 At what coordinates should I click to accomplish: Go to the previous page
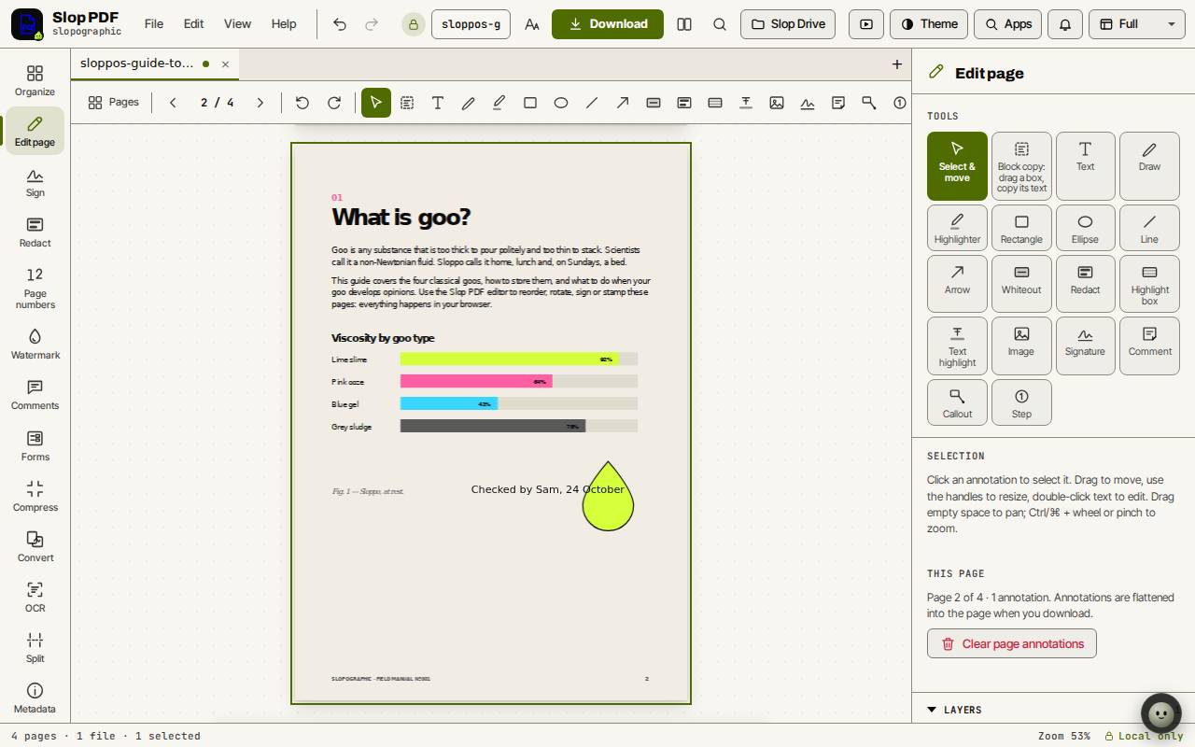[173, 103]
